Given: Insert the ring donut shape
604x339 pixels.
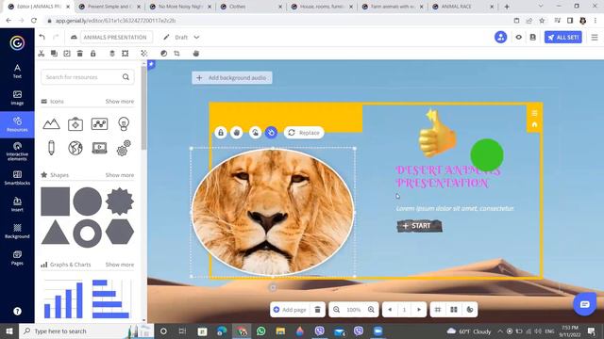Looking at the screenshot, I should (x=88, y=234).
